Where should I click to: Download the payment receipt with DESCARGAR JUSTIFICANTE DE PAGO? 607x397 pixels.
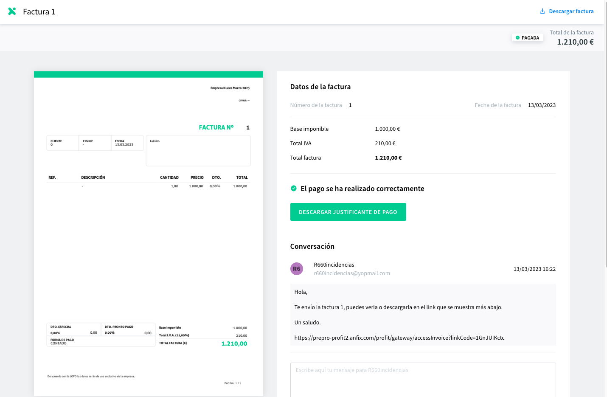point(348,212)
